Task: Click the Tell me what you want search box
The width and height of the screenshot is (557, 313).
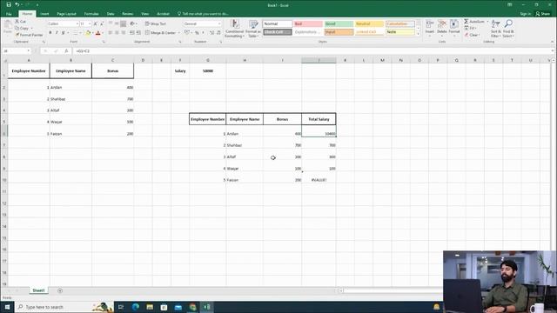Action: pyautogui.click(x=203, y=14)
